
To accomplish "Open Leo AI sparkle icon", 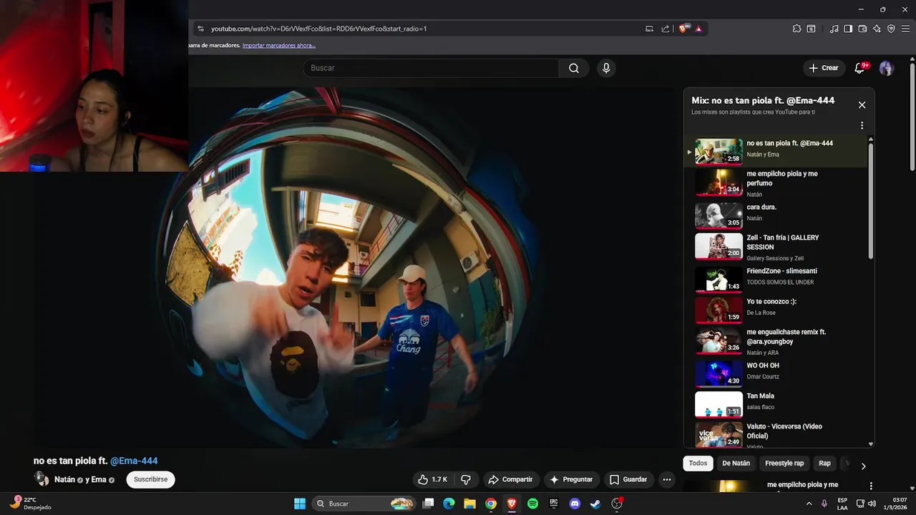I will (877, 29).
